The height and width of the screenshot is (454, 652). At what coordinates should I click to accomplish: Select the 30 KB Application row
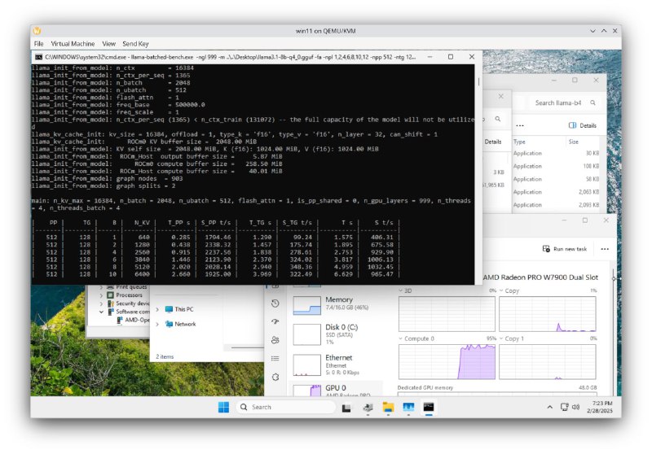point(556,153)
